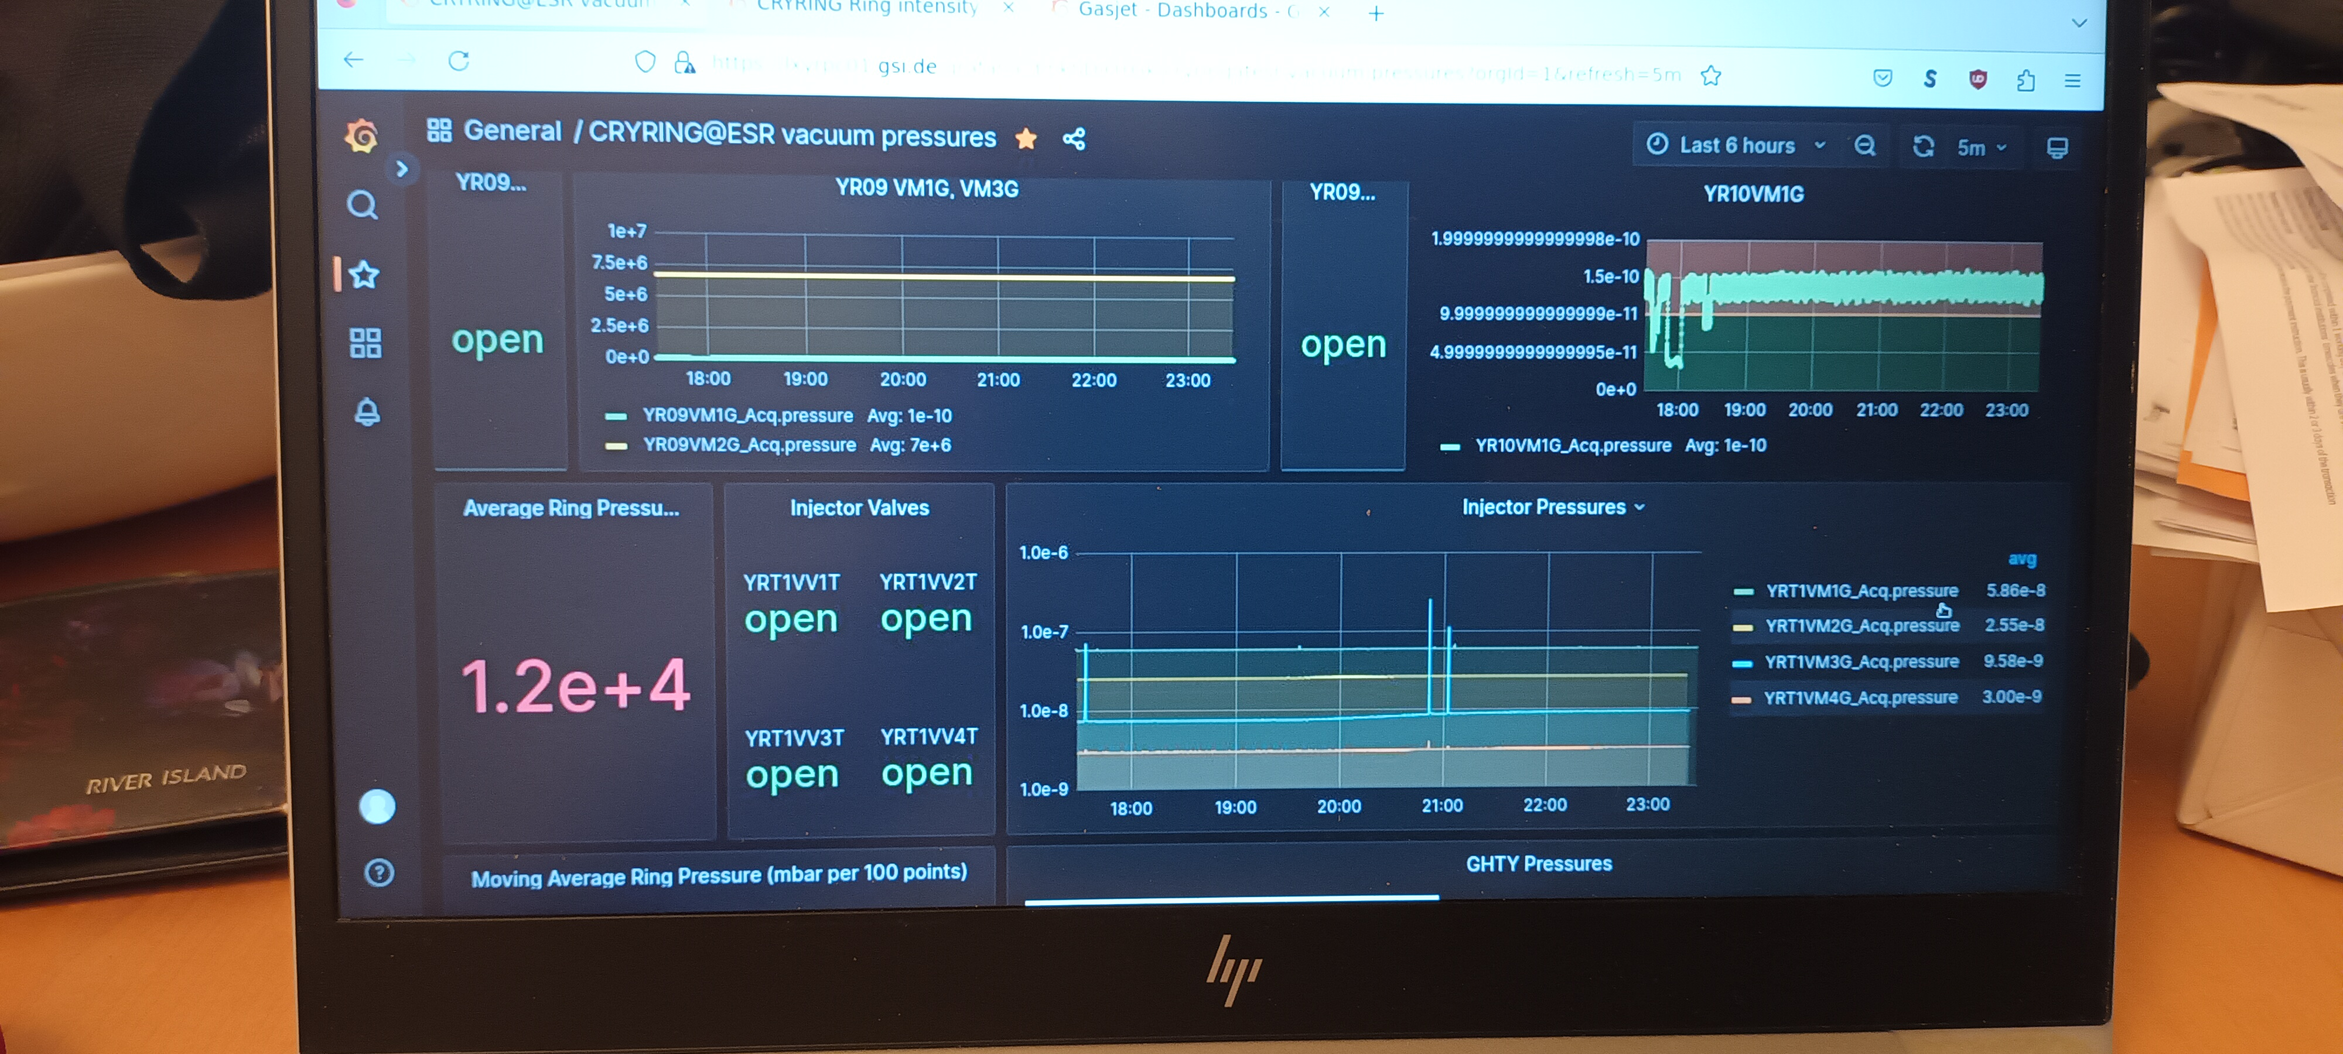Toggle YR09VM2G_Acq.pressure legend series
Image resolution: width=2343 pixels, height=1054 pixels.
click(x=750, y=444)
